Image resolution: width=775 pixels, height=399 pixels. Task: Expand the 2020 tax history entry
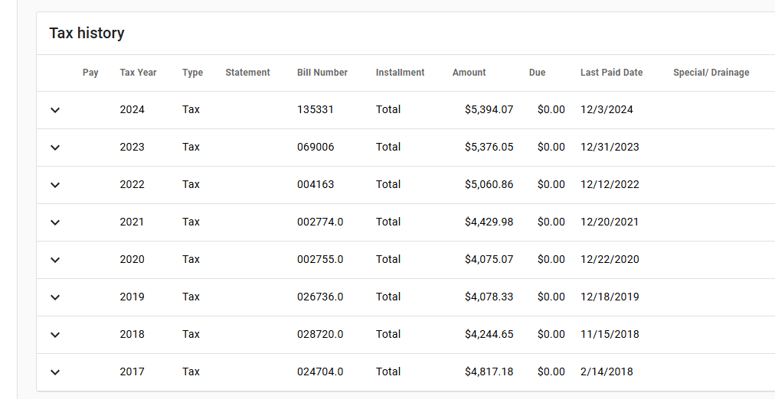(x=55, y=260)
